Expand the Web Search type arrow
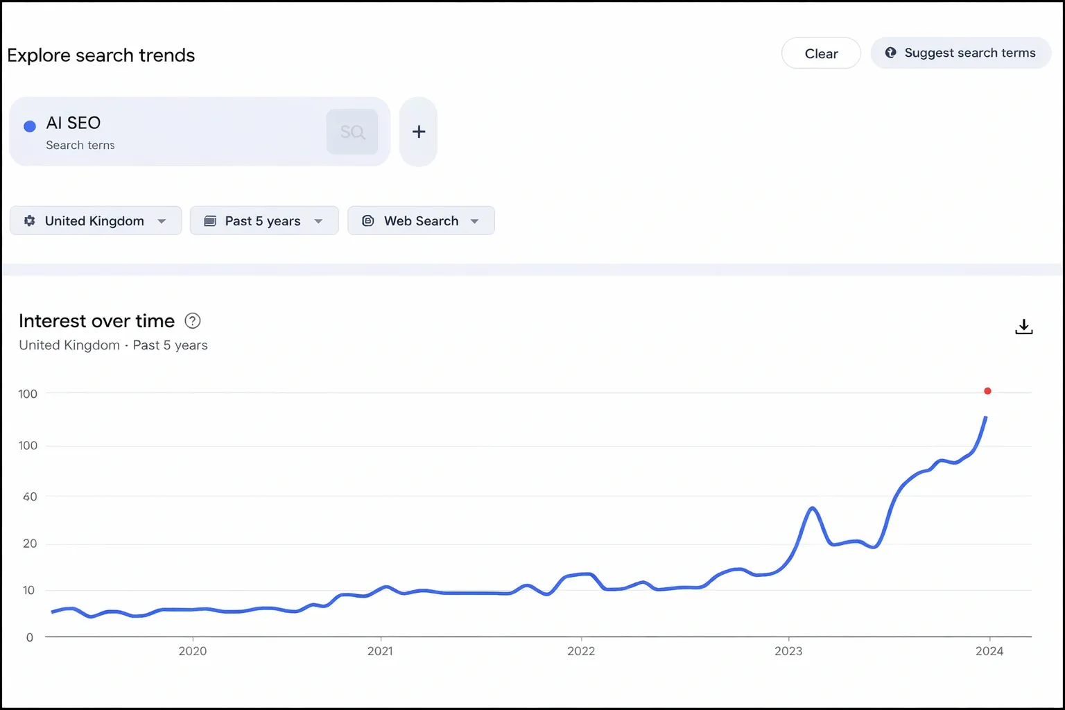The image size is (1065, 710). (475, 221)
